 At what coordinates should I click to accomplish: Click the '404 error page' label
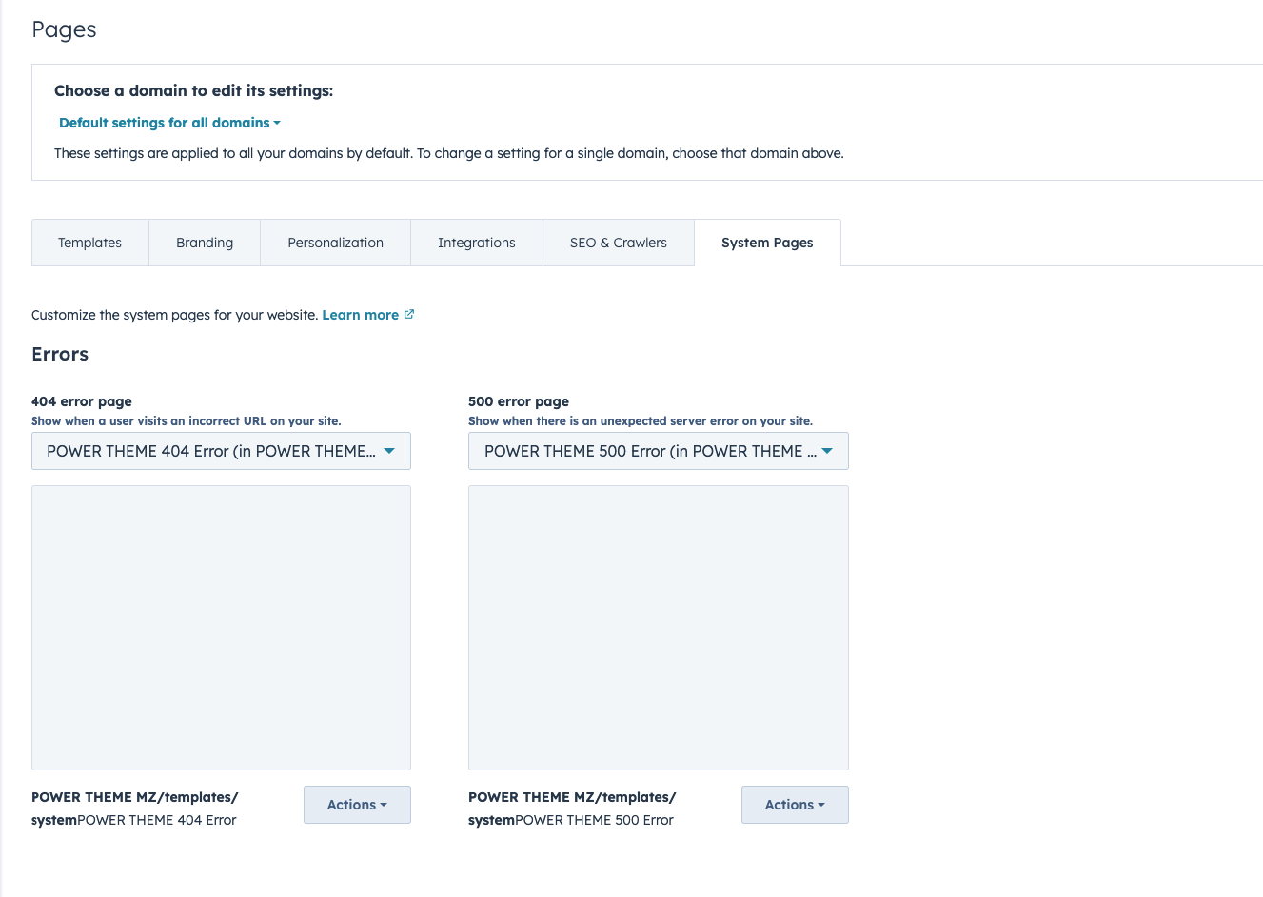[x=82, y=401]
